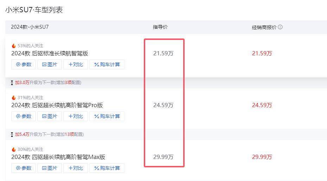
Task: View 图片 of Max版 model
Action: (x=50, y=168)
